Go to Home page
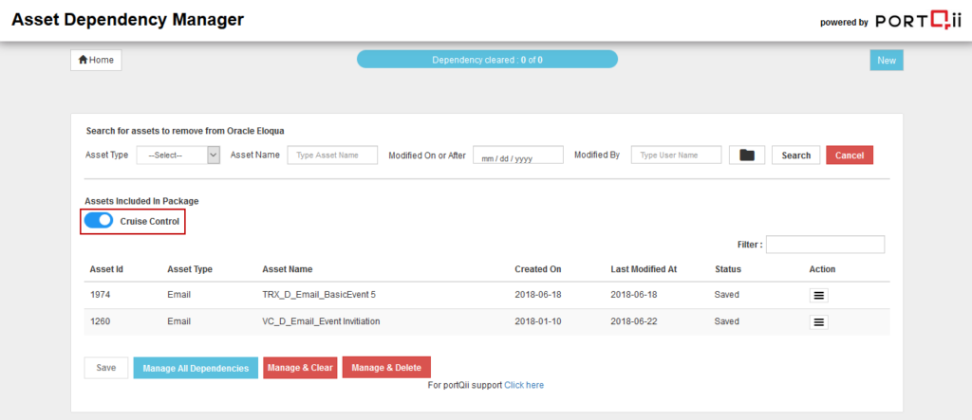The width and height of the screenshot is (972, 420). pyautogui.click(x=96, y=60)
